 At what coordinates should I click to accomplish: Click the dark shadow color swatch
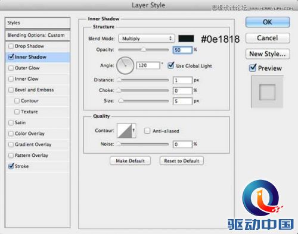point(186,39)
